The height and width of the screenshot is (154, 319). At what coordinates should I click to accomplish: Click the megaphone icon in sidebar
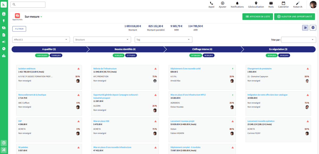click(4, 42)
